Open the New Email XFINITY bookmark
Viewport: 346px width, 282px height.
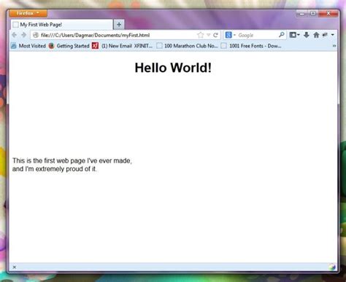123,46
